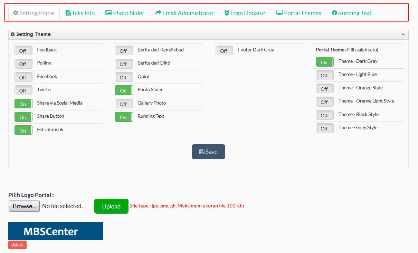The image size is (418, 253).
Task: Disable the Hits Statistik toggle
Action: click(23, 130)
